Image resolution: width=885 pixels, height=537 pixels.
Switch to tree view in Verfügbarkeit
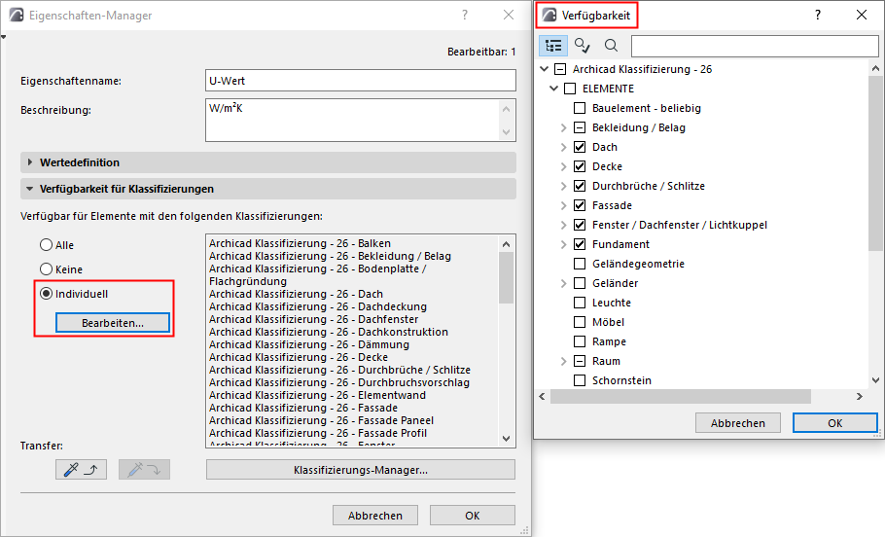553,46
